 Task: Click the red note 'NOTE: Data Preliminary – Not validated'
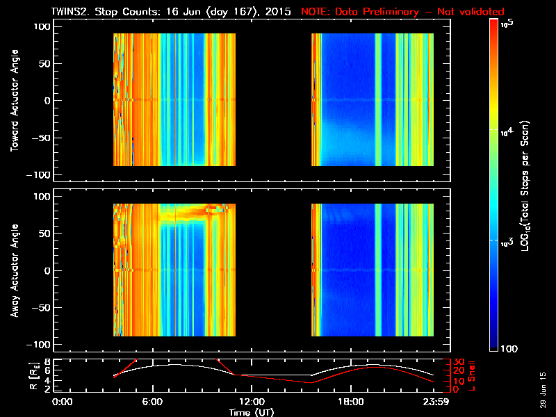[x=402, y=12]
